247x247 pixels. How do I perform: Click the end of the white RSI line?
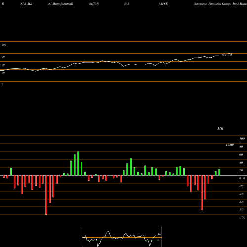coord(219,56)
